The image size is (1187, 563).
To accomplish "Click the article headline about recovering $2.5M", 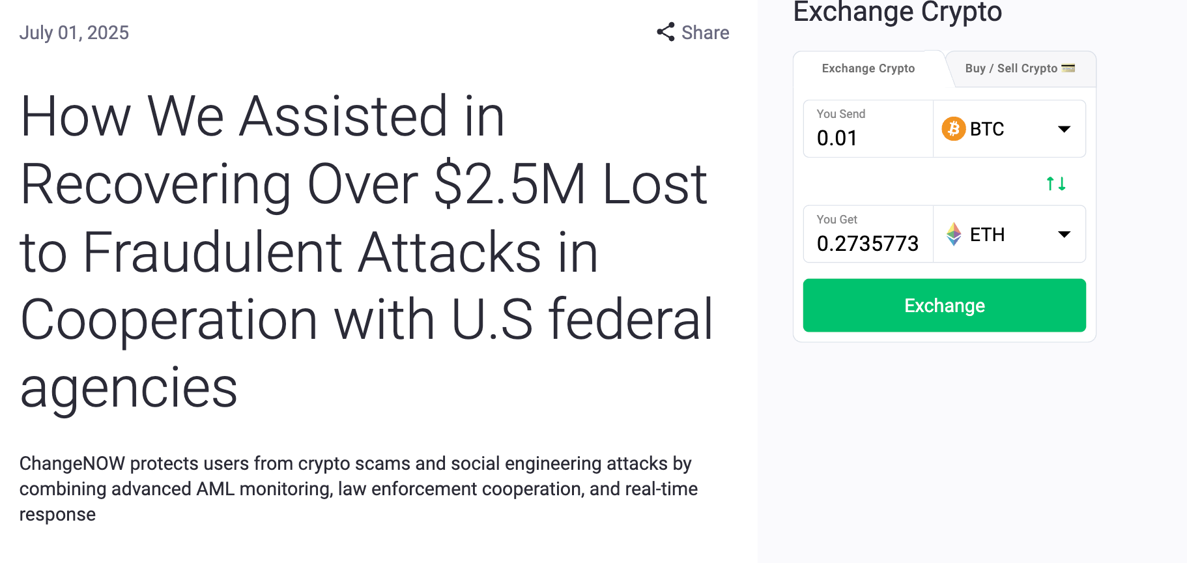I will [366, 251].
